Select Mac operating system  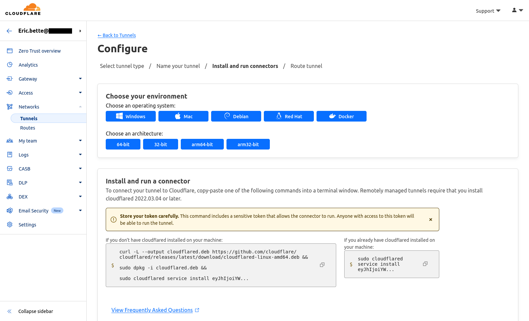183,116
